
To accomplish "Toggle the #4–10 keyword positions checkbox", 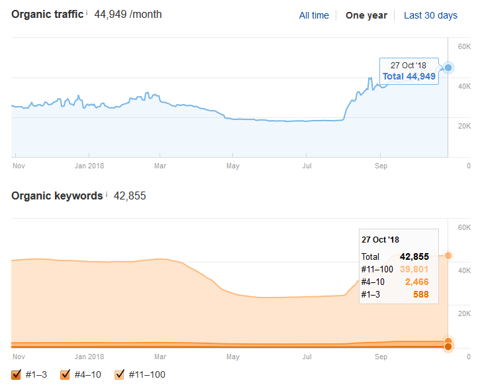I will pyautogui.click(x=65, y=375).
